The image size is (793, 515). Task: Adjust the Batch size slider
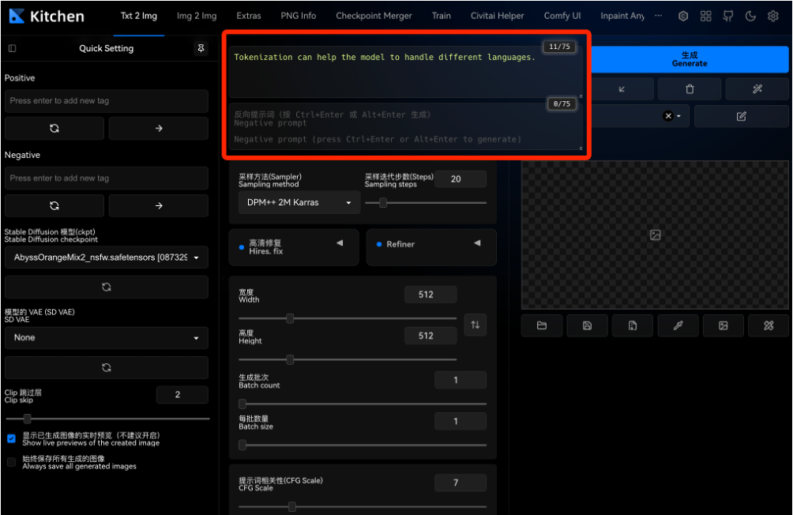(363, 445)
